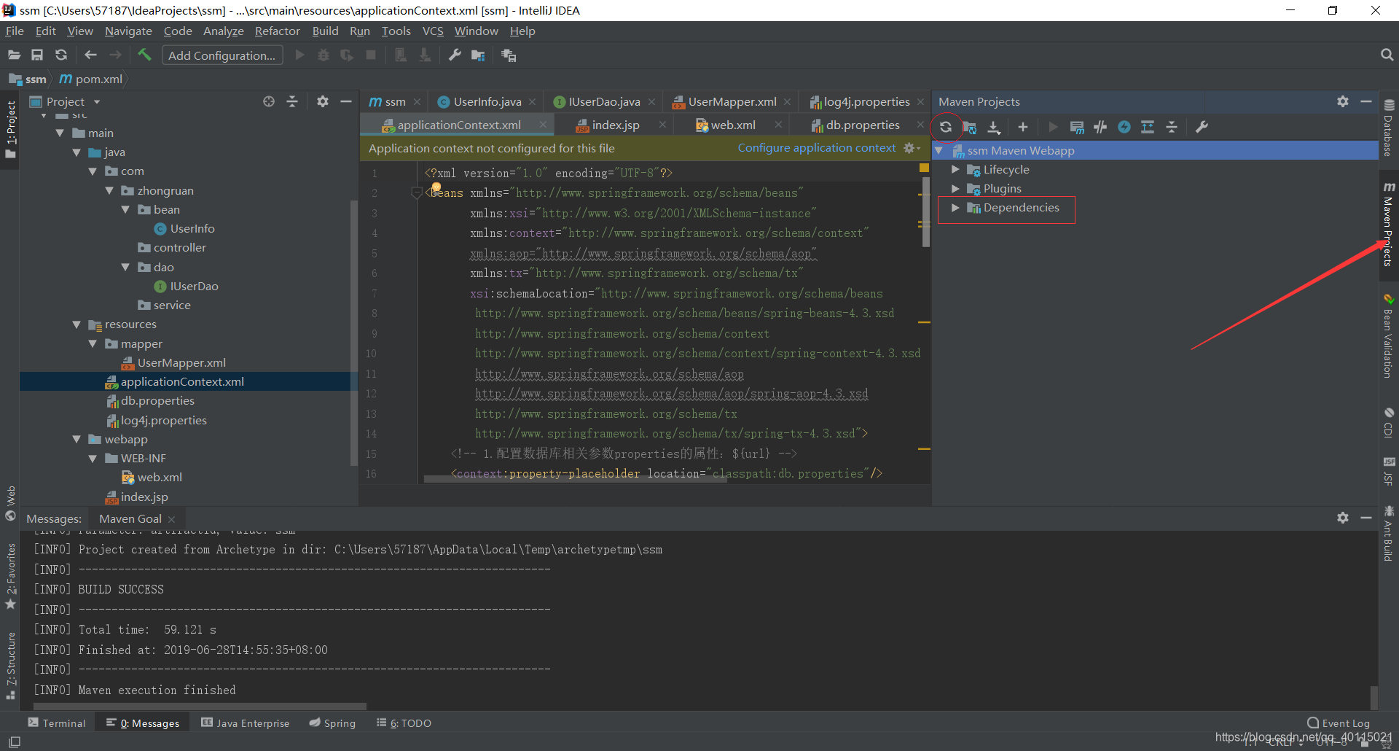Click the Save All toolbar icon

(37, 55)
